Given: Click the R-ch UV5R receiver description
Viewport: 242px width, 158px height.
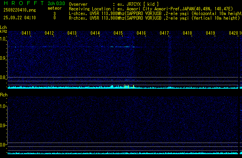Looking at the screenshot, I should click(154, 18).
